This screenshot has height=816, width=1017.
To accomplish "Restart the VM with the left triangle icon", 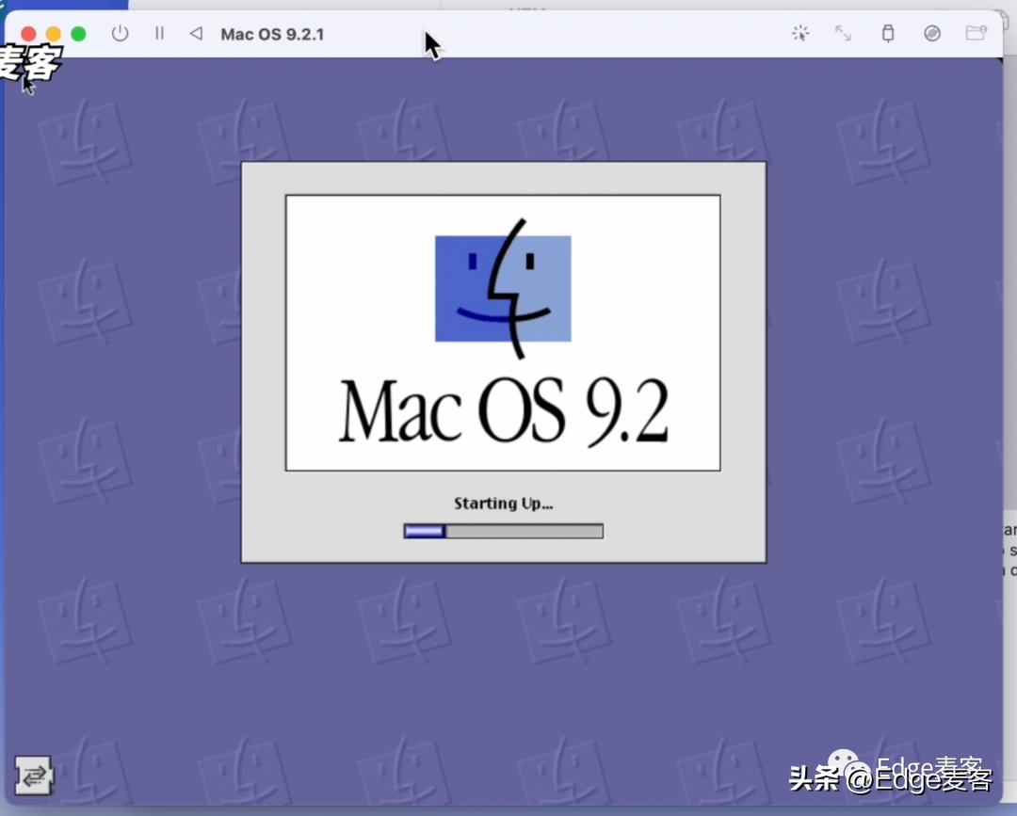I will (195, 33).
